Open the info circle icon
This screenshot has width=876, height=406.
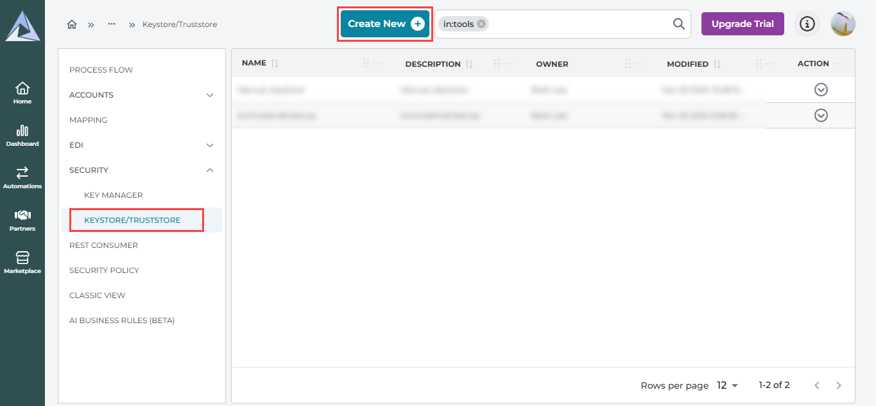coord(807,24)
